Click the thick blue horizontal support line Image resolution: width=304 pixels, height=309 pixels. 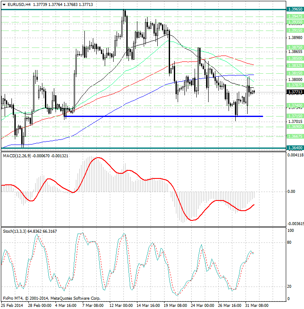coord(164,117)
